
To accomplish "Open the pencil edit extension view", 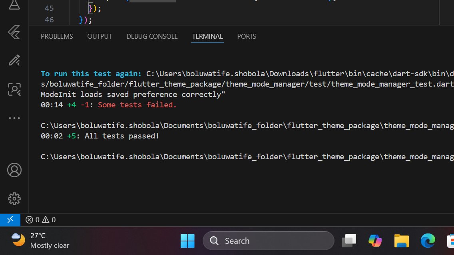I will [14, 60].
